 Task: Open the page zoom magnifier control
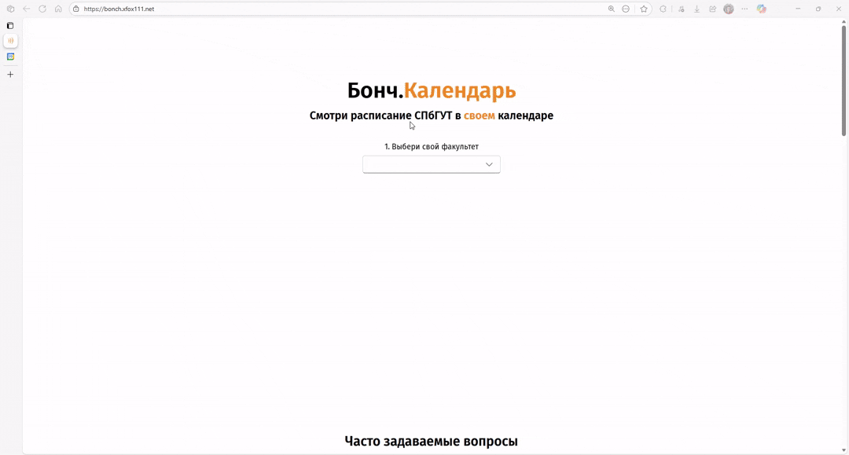pos(612,9)
